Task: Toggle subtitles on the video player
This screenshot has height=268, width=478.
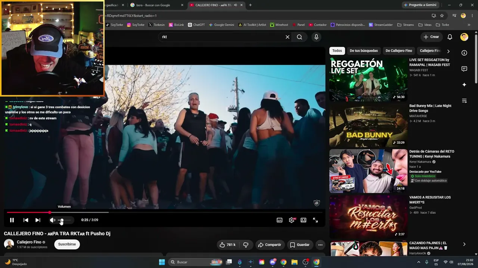Action: (279, 220)
